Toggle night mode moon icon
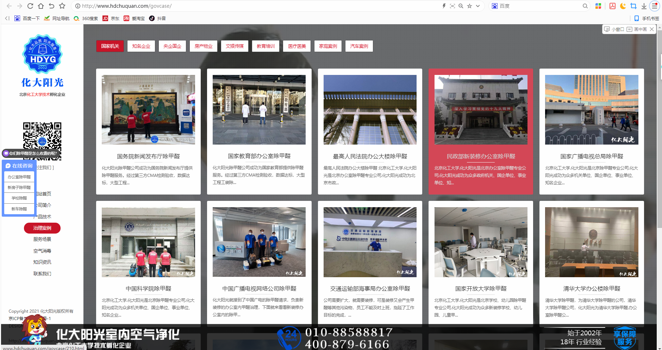 pyautogui.click(x=623, y=6)
